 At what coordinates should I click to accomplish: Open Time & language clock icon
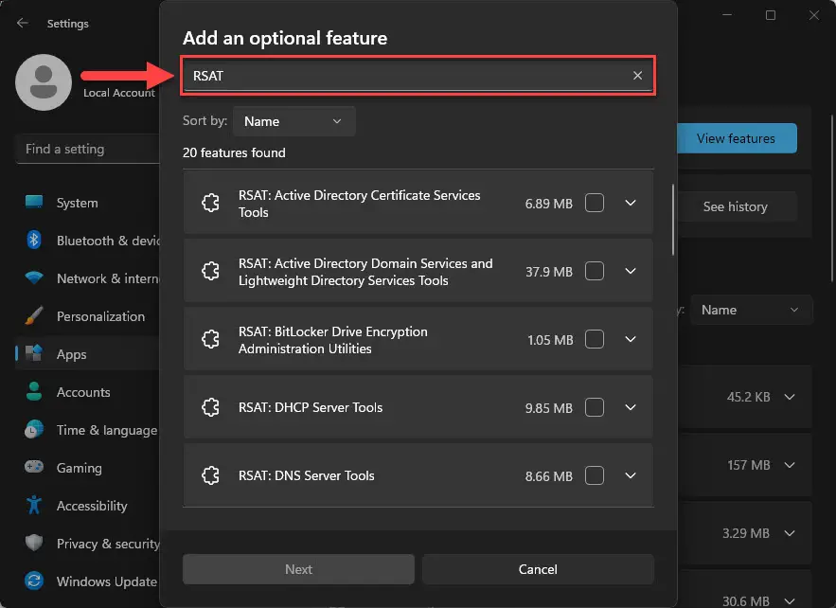pos(34,429)
